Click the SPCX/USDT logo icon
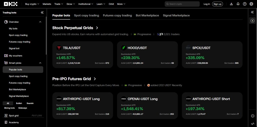 188,48
